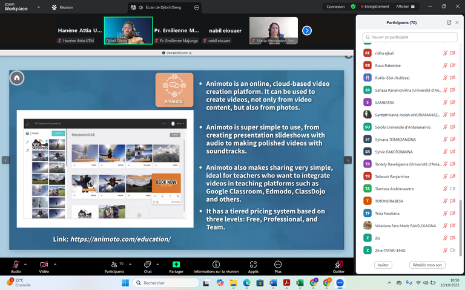Click the green encryption shield icon

point(353,7)
